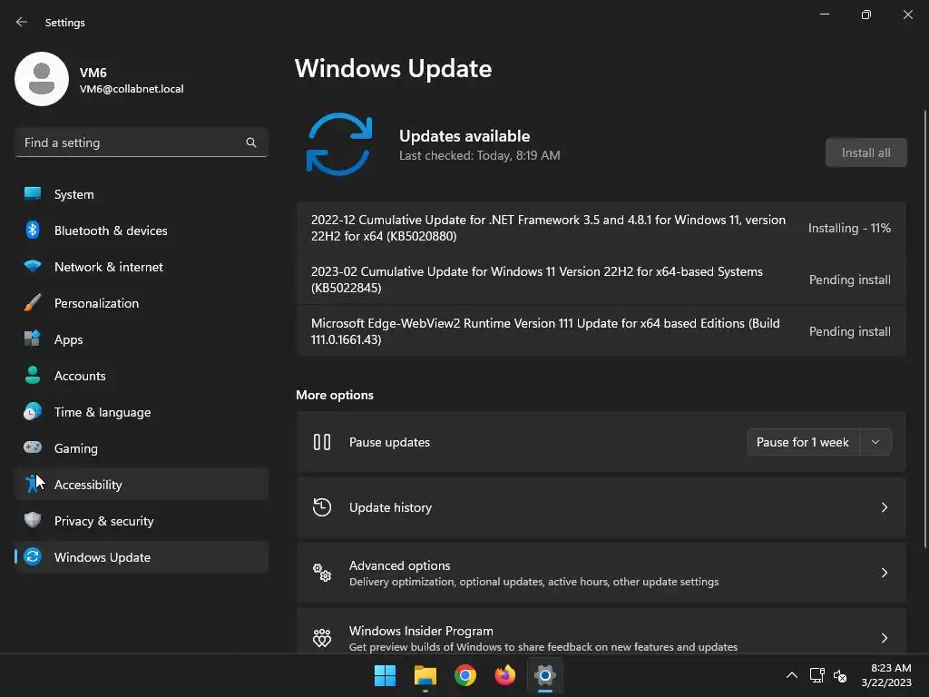Click the Apps icon in sidebar
The image size is (929, 697).
tap(33, 339)
